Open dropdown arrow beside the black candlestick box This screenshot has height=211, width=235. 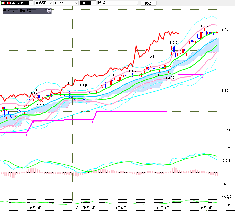(x=93, y=3)
